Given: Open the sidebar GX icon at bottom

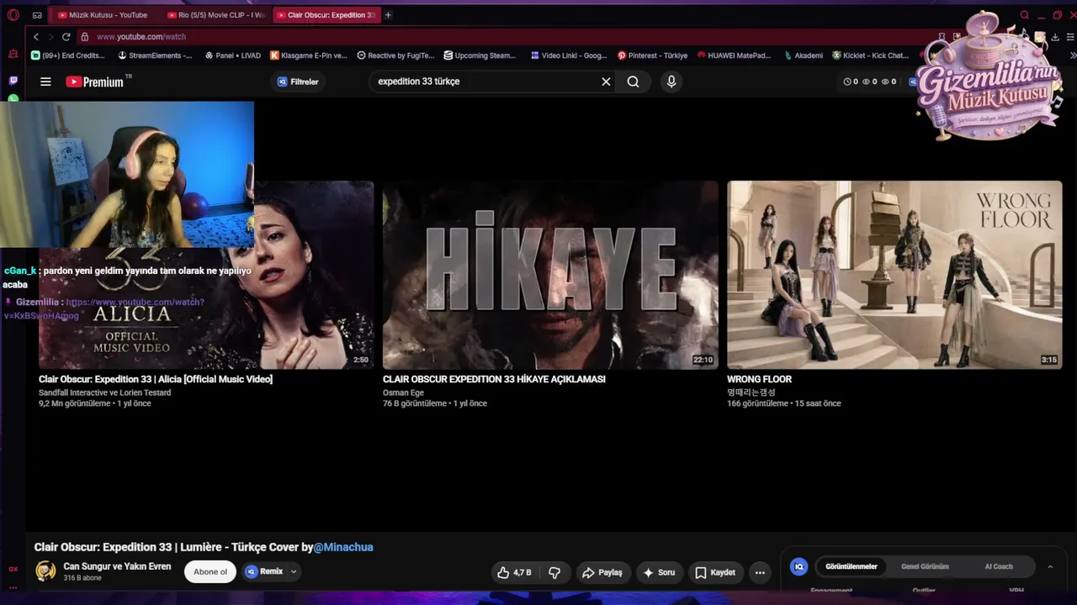Looking at the screenshot, I should coord(13,569).
